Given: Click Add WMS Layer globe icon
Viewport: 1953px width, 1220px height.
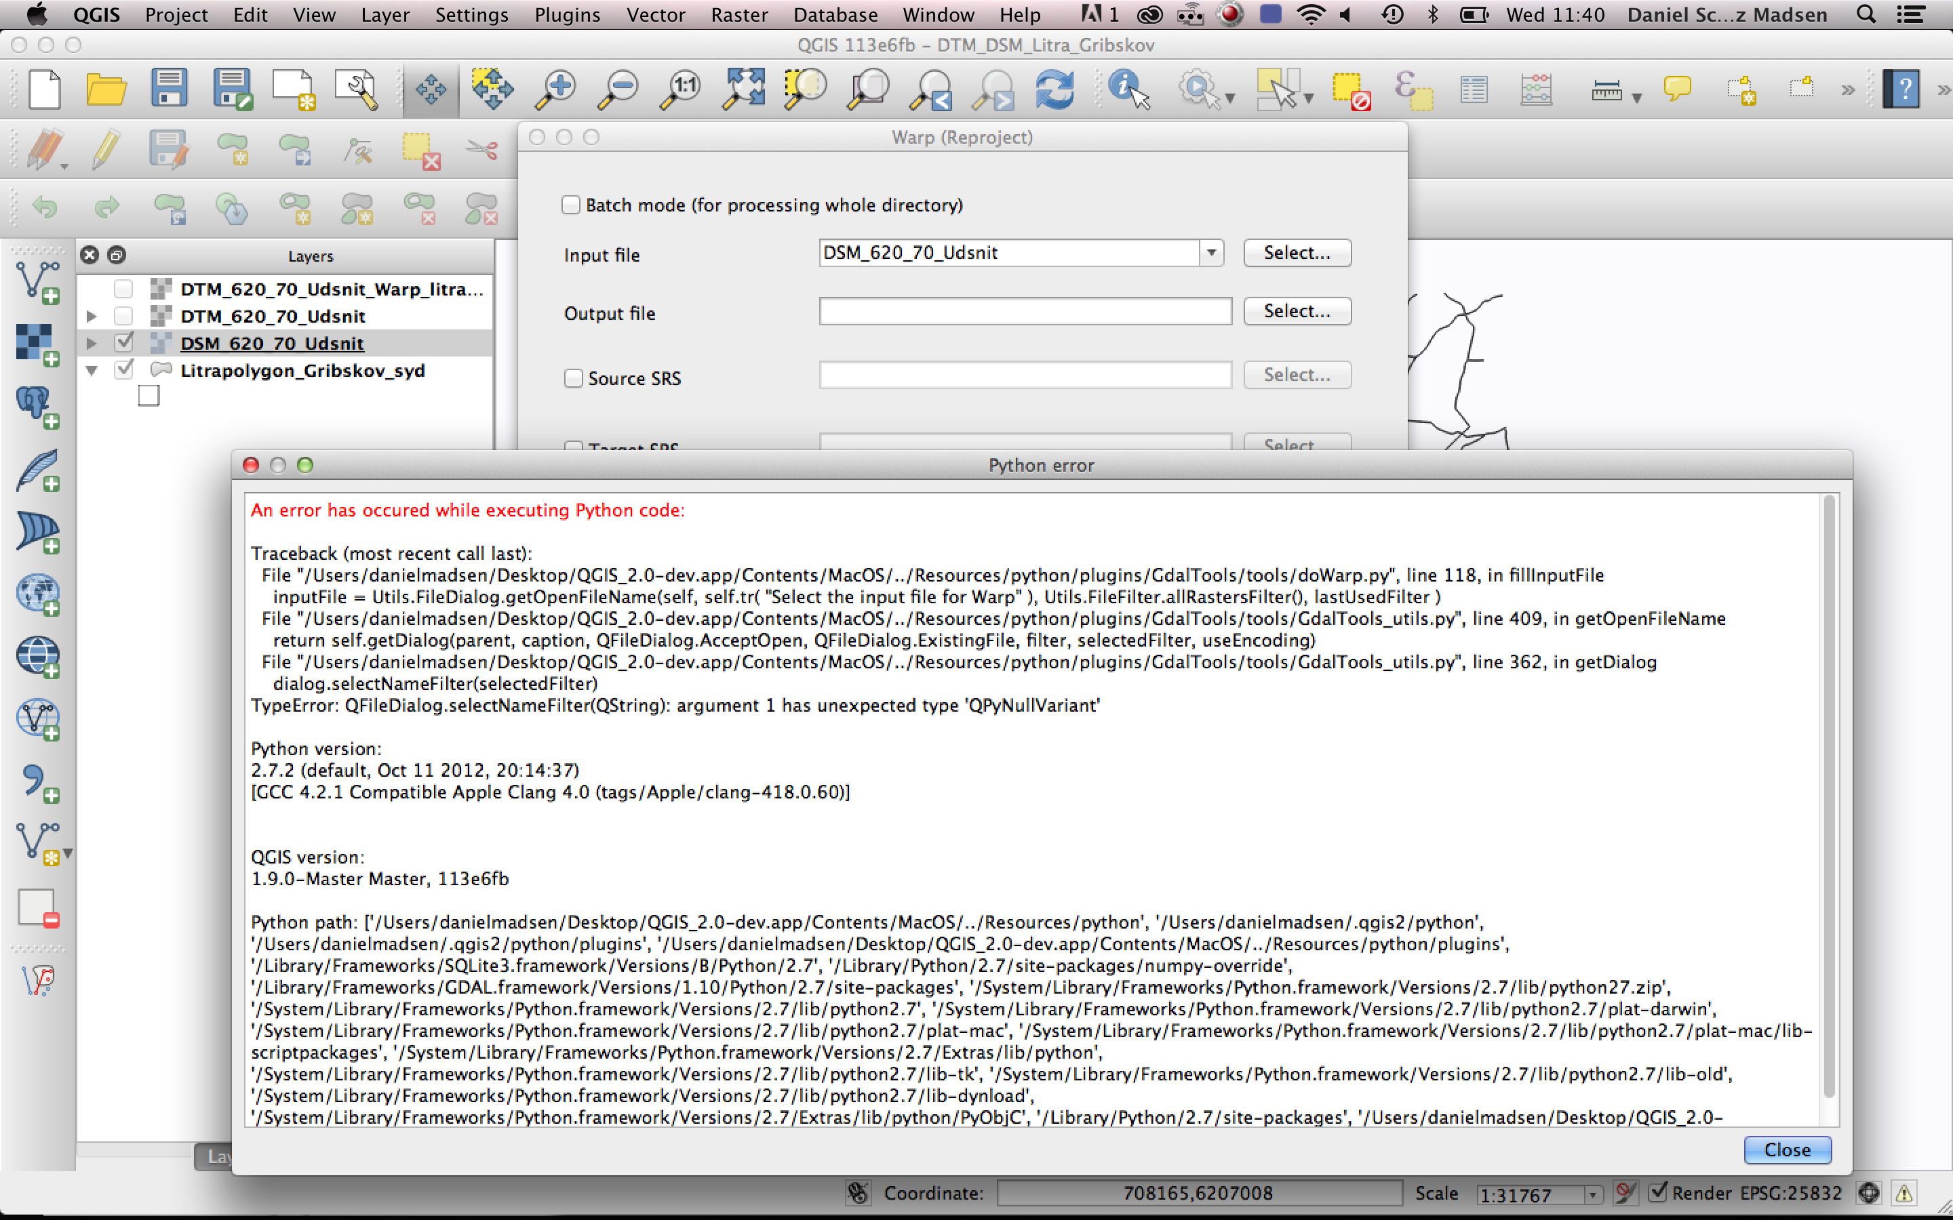Looking at the screenshot, I should point(37,594).
